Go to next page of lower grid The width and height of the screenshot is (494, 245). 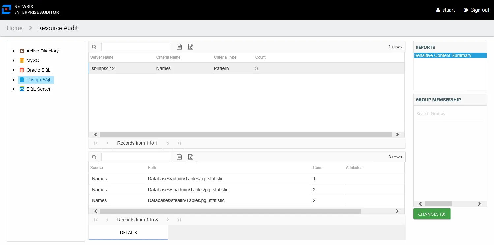click(x=168, y=220)
